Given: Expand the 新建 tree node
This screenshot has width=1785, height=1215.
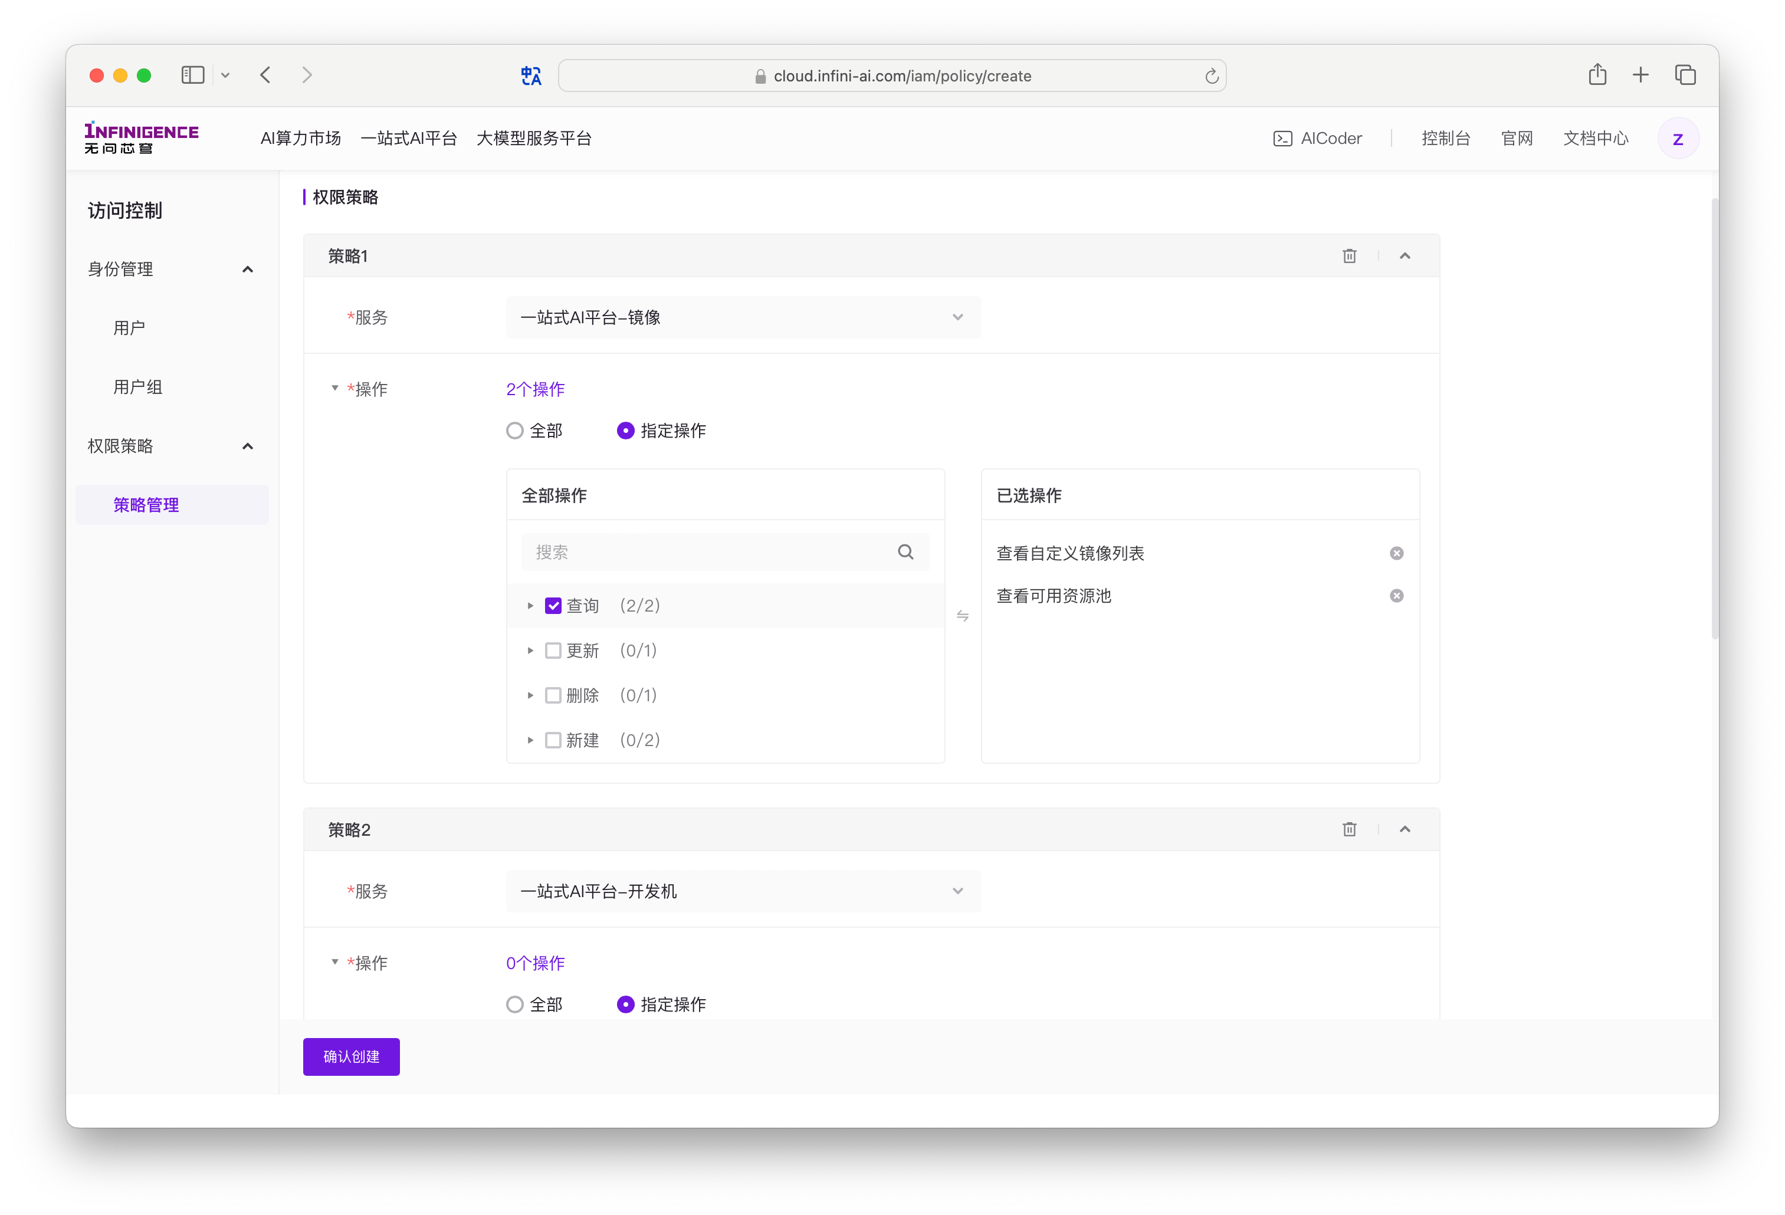Looking at the screenshot, I should pyautogui.click(x=530, y=740).
